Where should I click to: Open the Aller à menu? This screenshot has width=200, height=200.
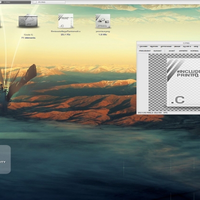pyautogui.click(x=187, y=46)
